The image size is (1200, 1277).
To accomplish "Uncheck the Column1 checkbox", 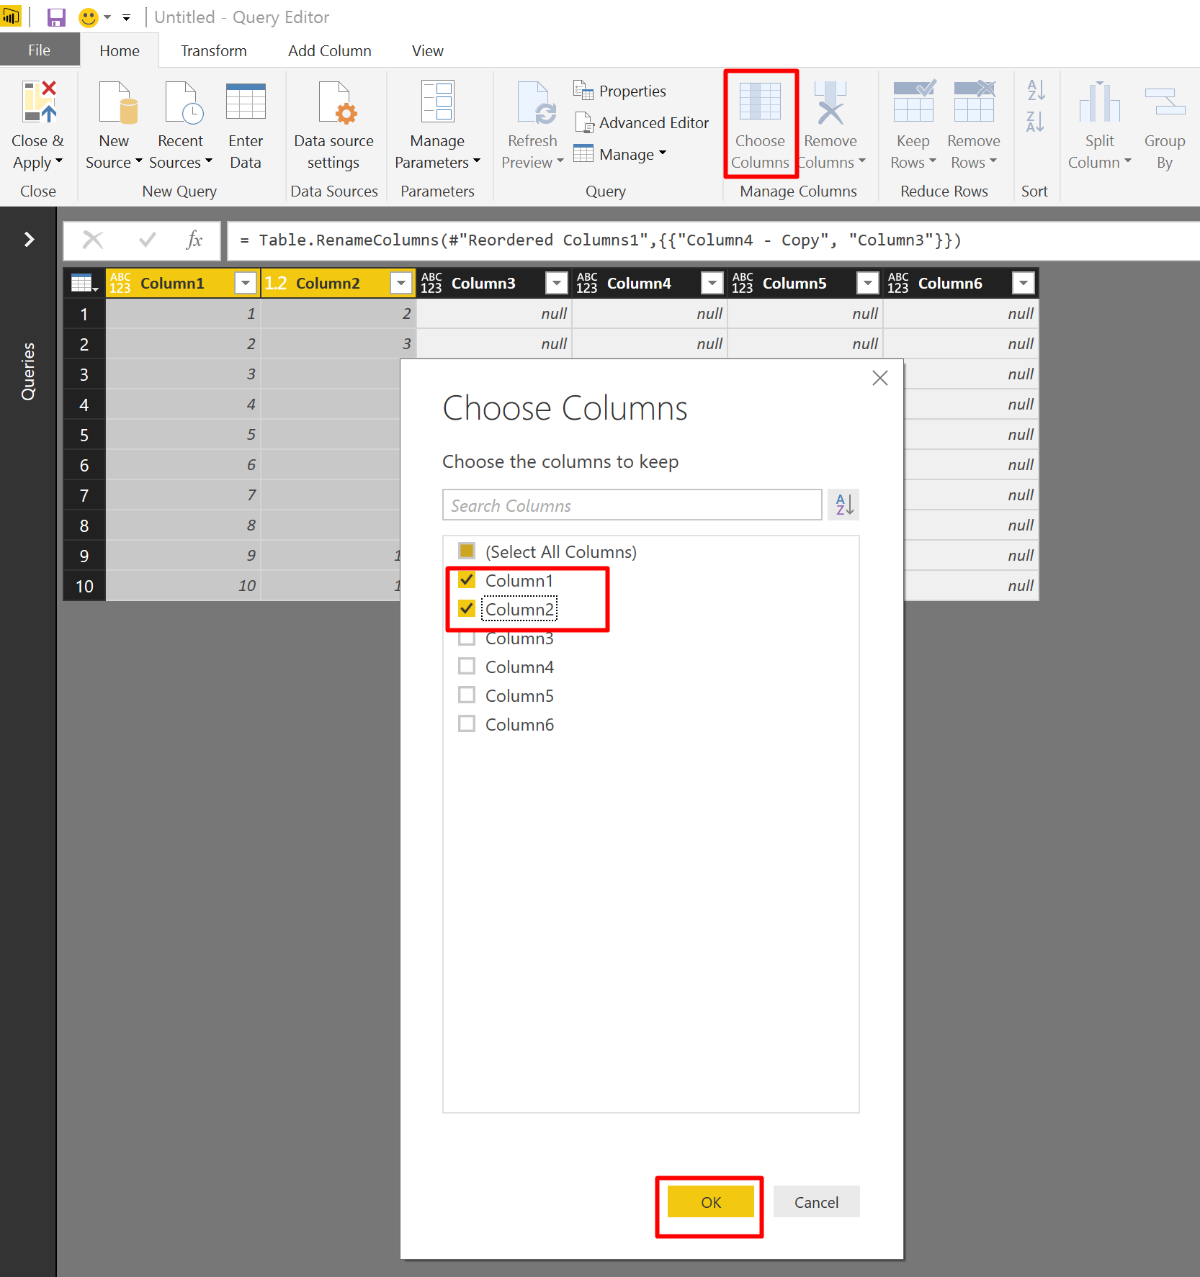I will (x=467, y=580).
